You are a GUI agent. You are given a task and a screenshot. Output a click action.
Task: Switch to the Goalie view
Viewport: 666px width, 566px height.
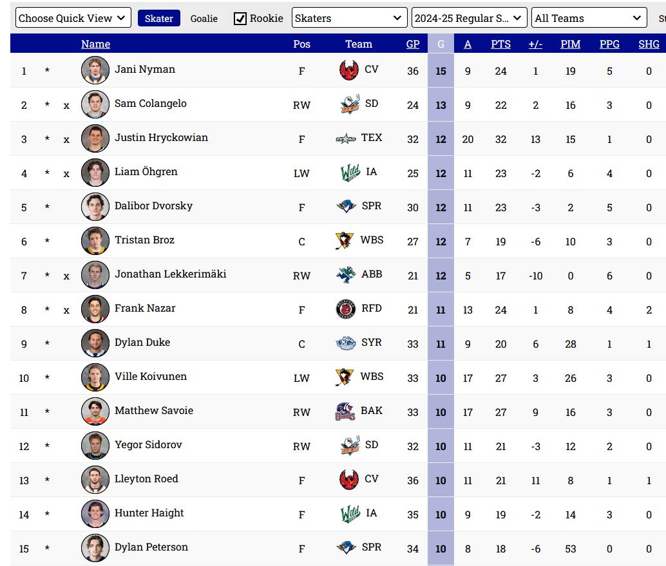coord(204,19)
